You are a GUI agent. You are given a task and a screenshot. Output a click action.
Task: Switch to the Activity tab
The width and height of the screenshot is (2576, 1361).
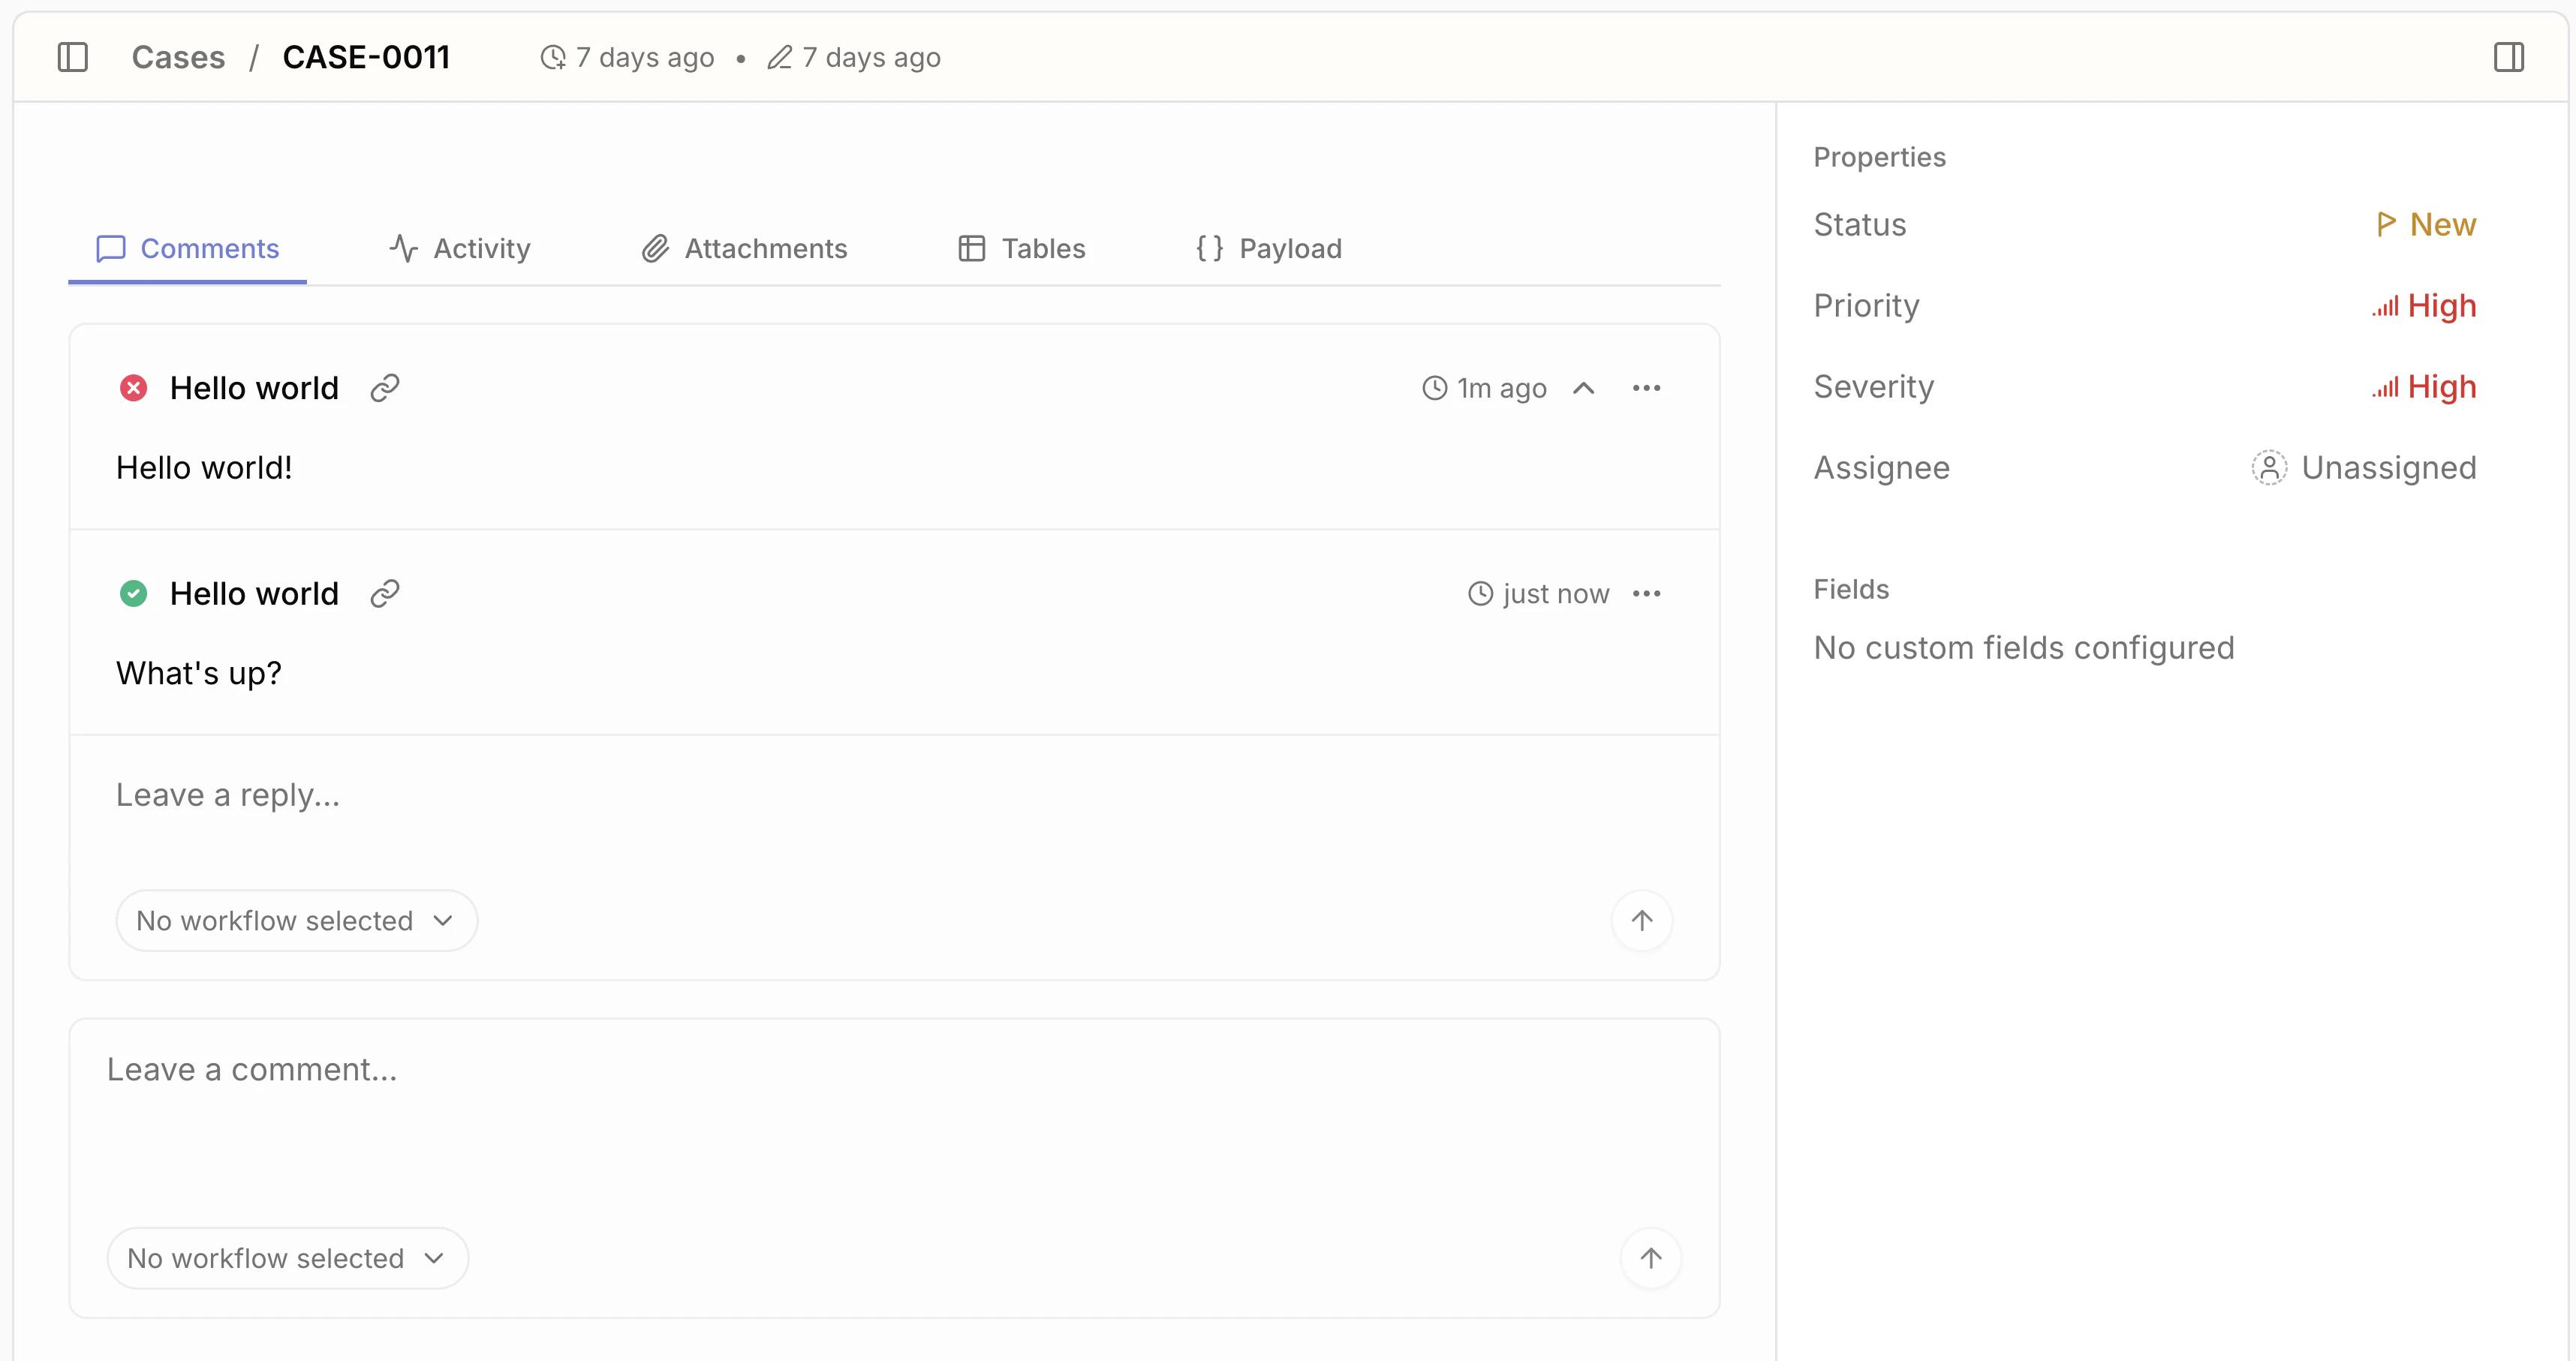(460, 249)
